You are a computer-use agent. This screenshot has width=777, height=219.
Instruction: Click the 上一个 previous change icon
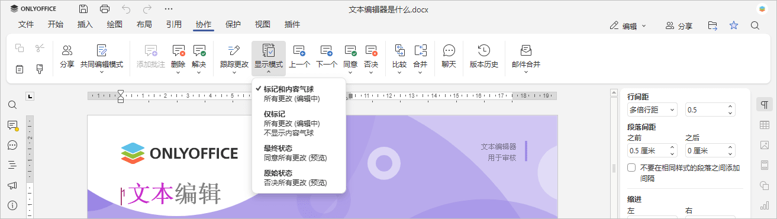(x=299, y=57)
